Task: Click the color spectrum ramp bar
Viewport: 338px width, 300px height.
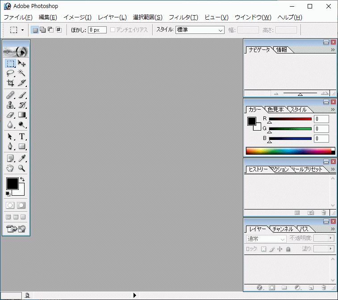Action: pyautogui.click(x=290, y=151)
